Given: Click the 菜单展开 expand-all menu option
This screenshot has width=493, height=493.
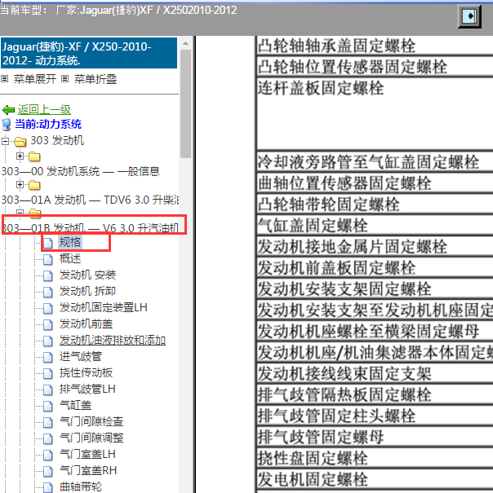Looking at the screenshot, I should click(x=35, y=79).
